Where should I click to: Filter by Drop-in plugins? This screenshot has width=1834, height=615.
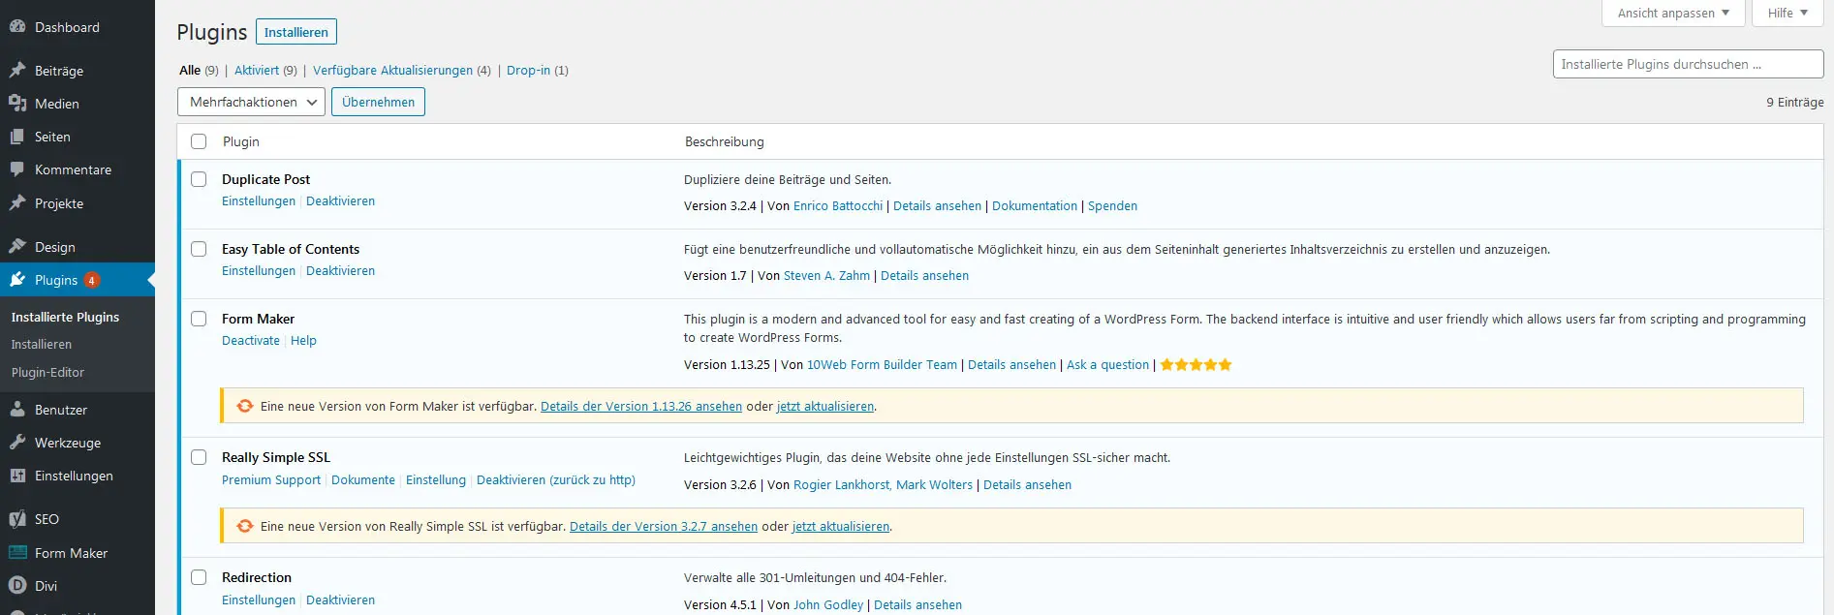tap(528, 71)
